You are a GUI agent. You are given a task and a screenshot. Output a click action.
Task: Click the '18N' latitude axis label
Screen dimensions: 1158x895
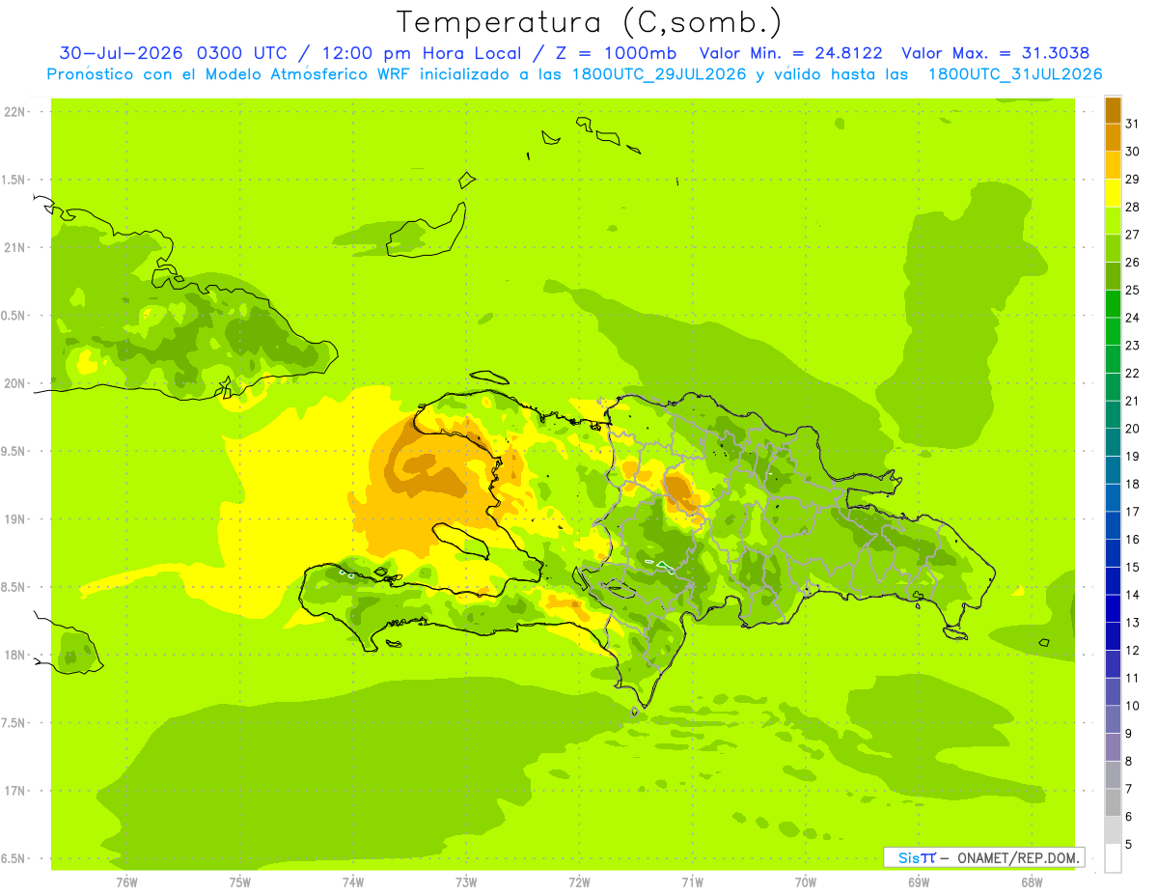click(x=14, y=656)
